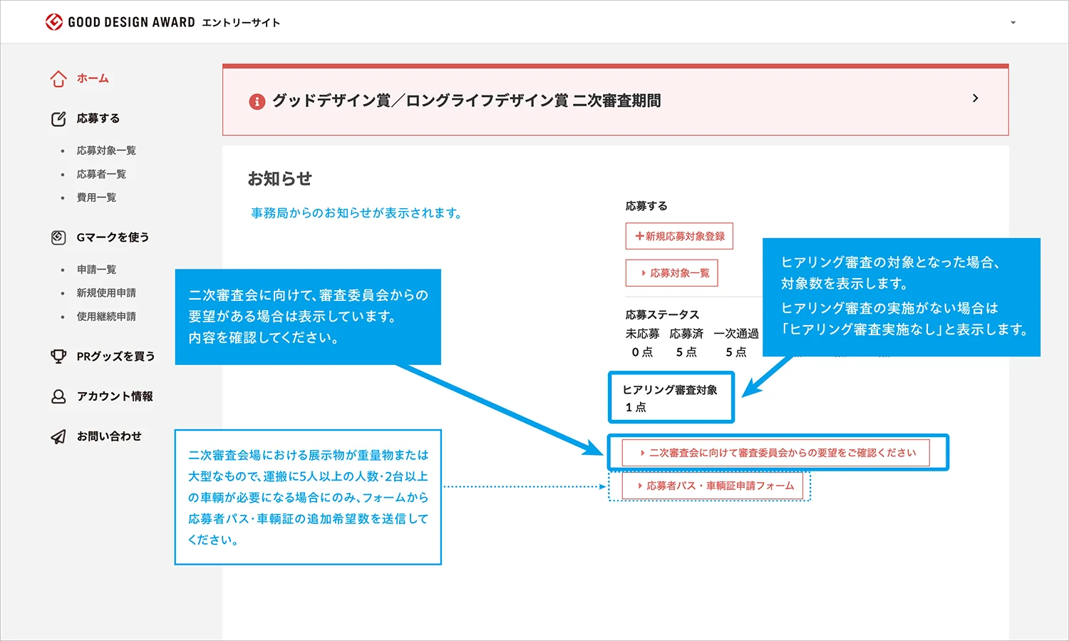Open the アカウント情報 person icon

tap(58, 396)
